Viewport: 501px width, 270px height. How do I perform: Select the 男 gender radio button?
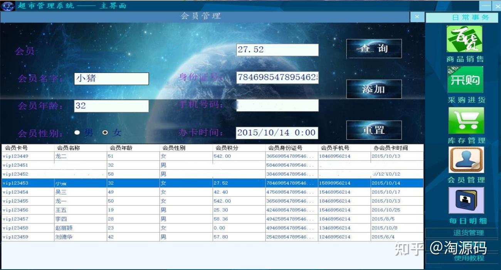(77, 133)
